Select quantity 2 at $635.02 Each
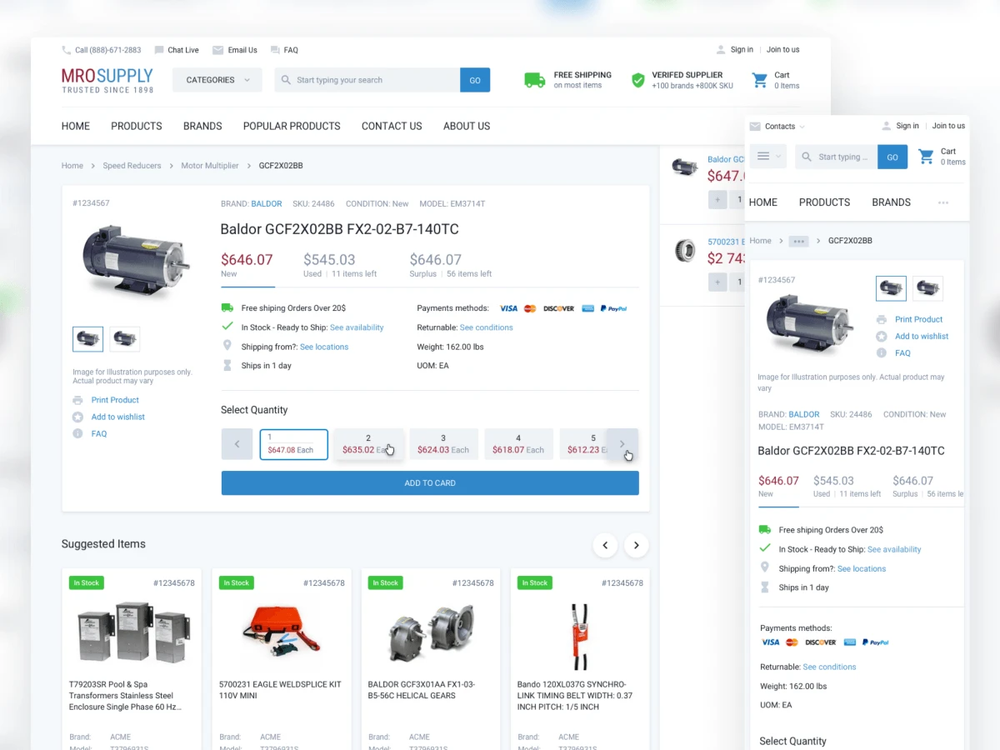Screen dimensions: 1000x750 tap(368, 444)
